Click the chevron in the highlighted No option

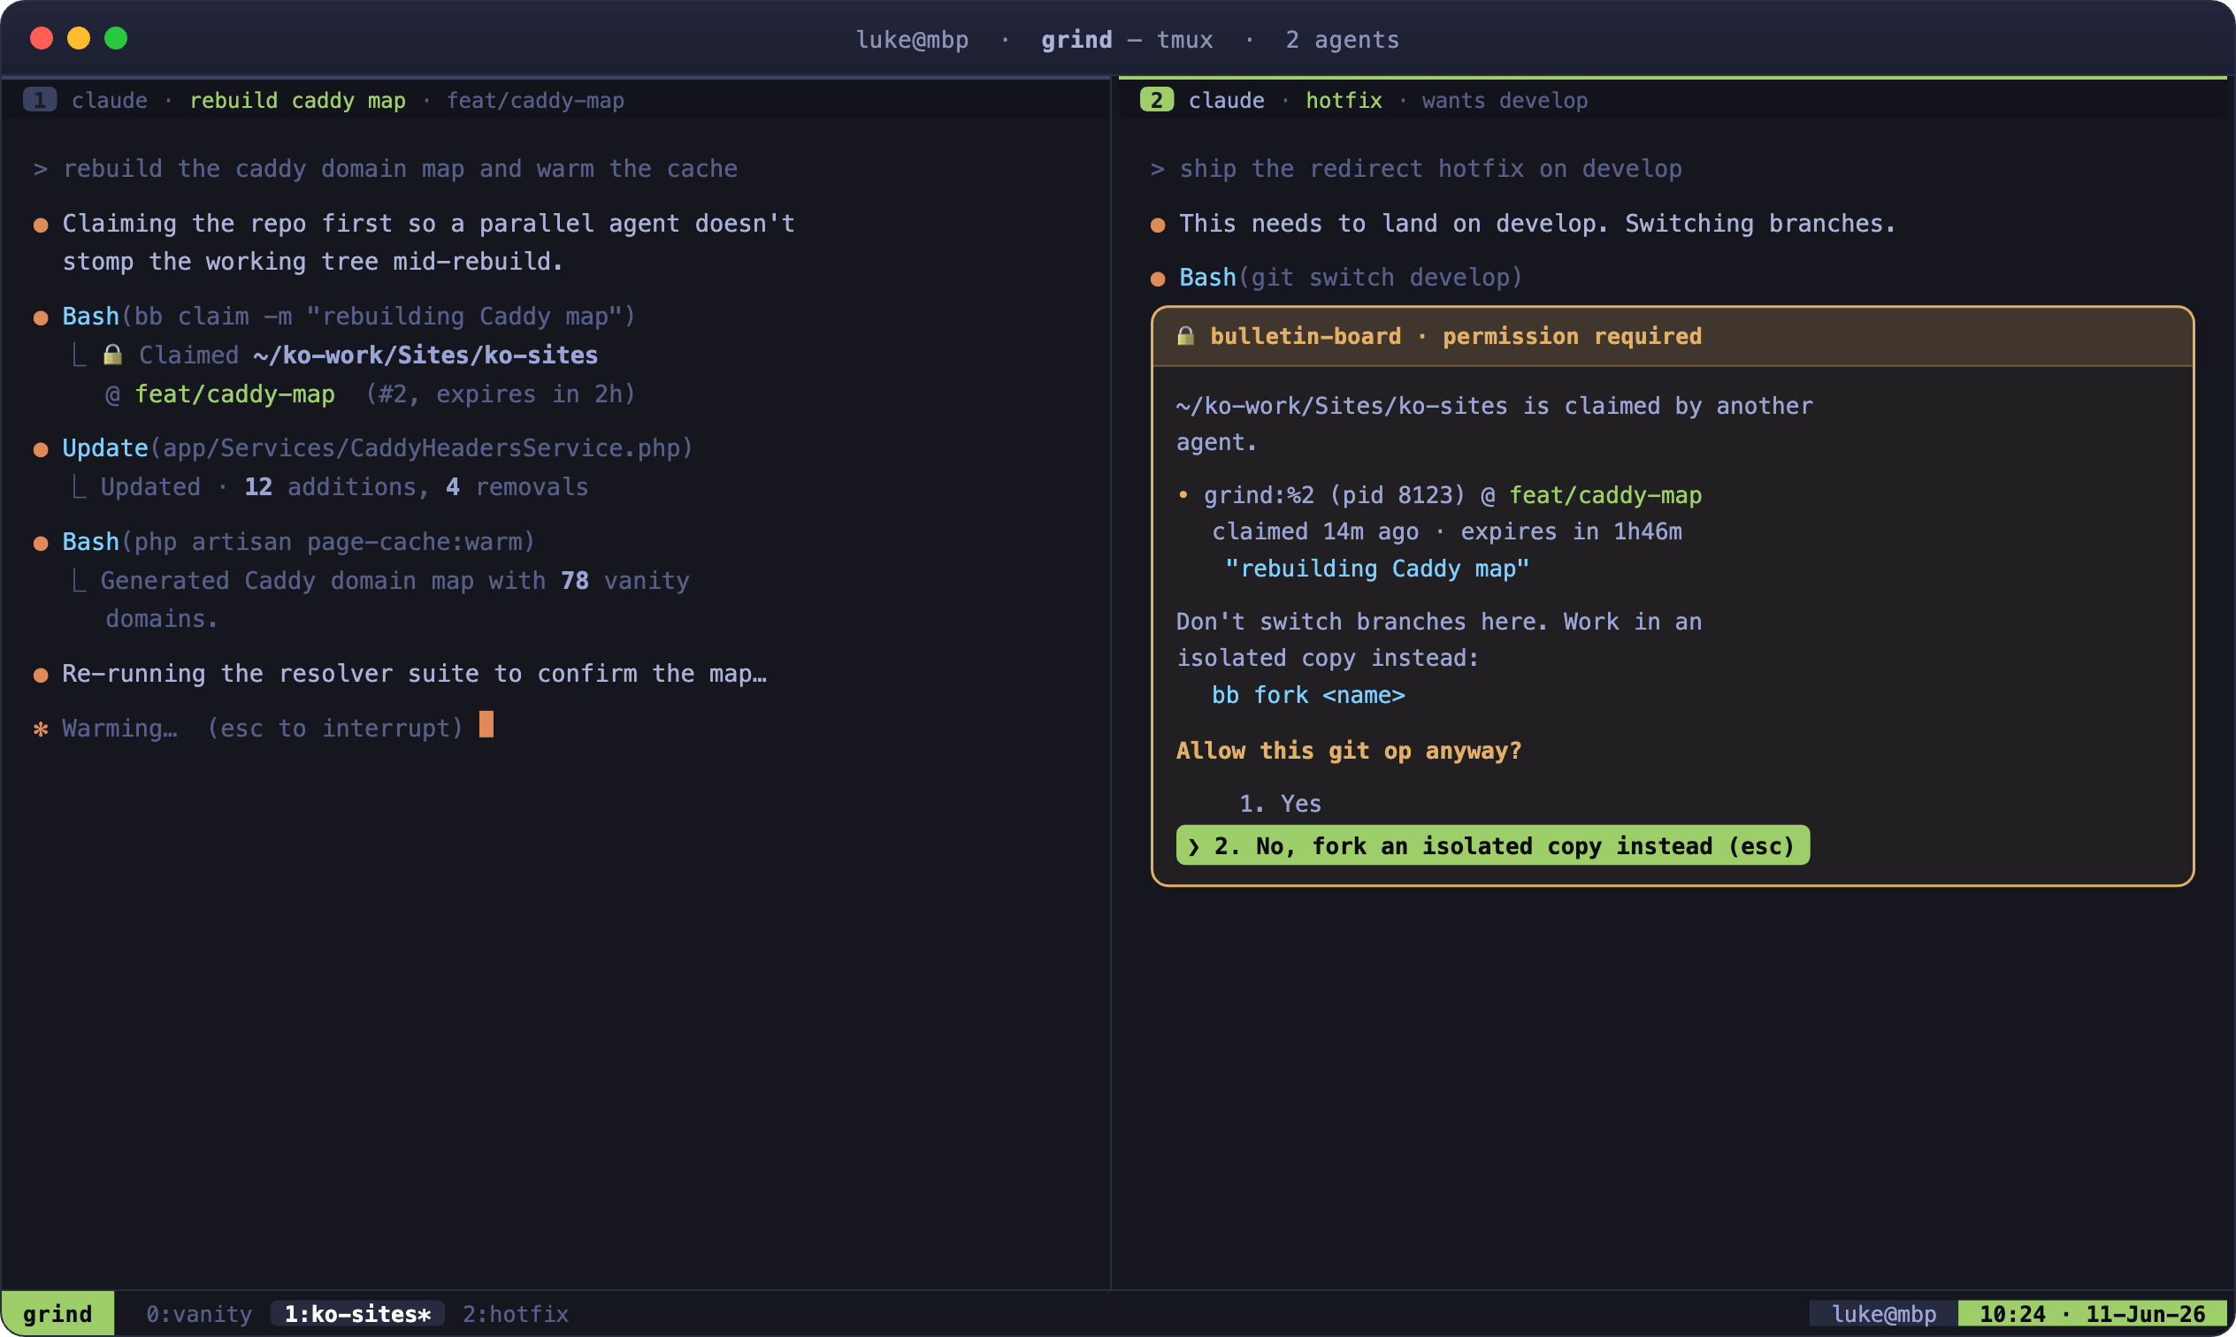tap(1194, 846)
